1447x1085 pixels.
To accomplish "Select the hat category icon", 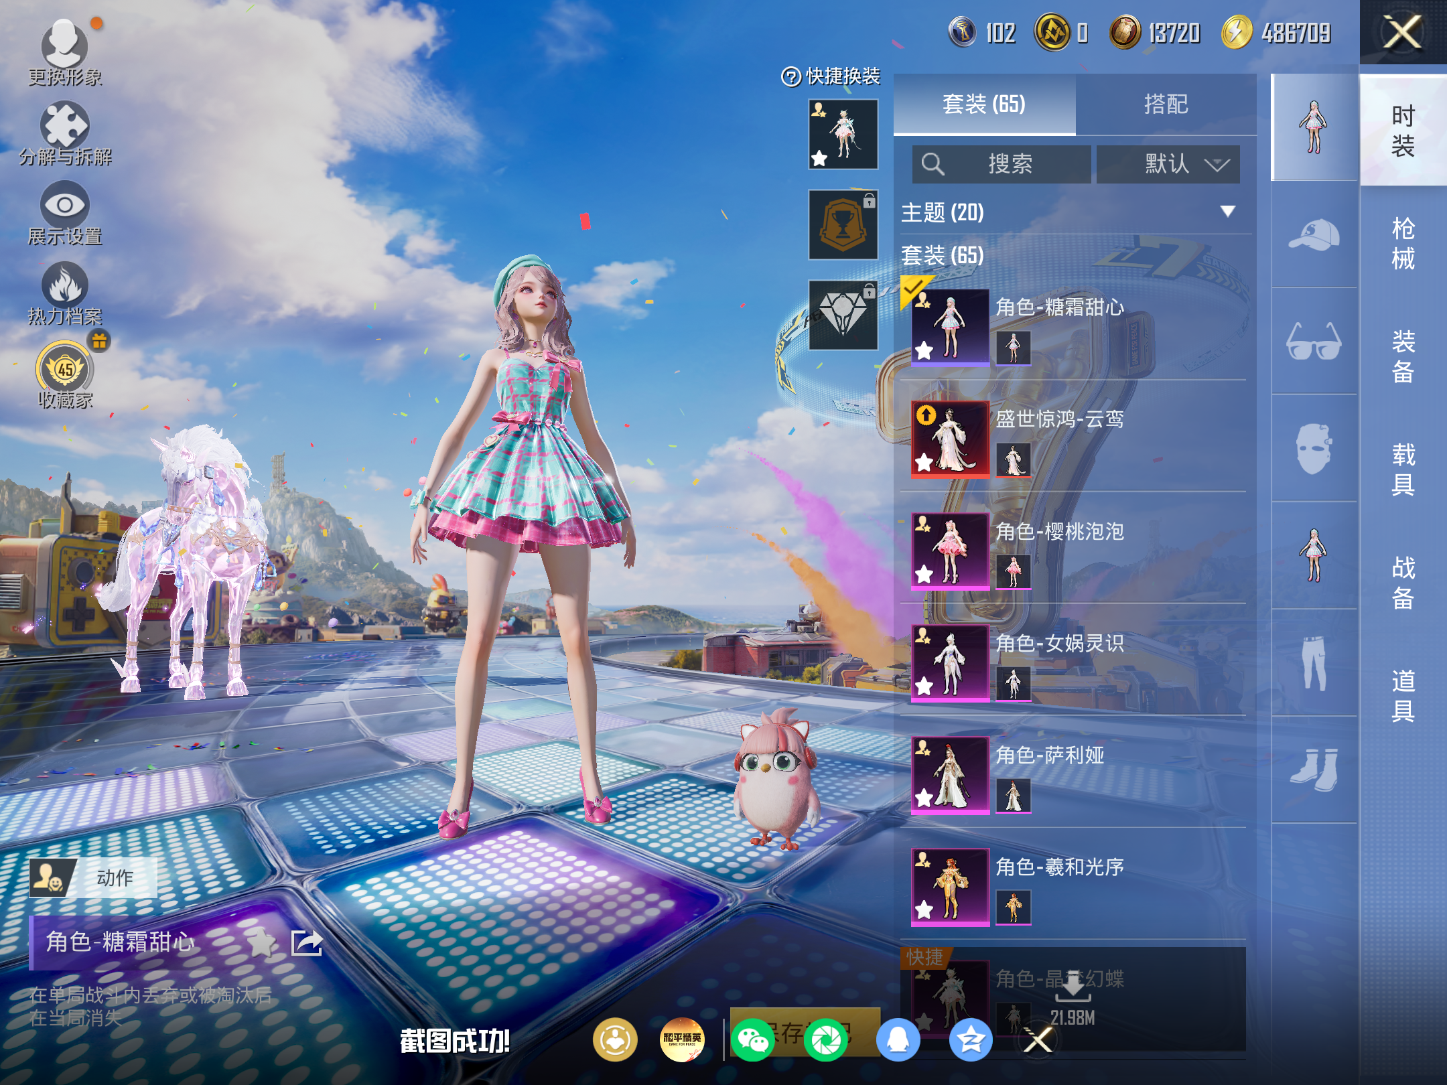I will 1313,234.
